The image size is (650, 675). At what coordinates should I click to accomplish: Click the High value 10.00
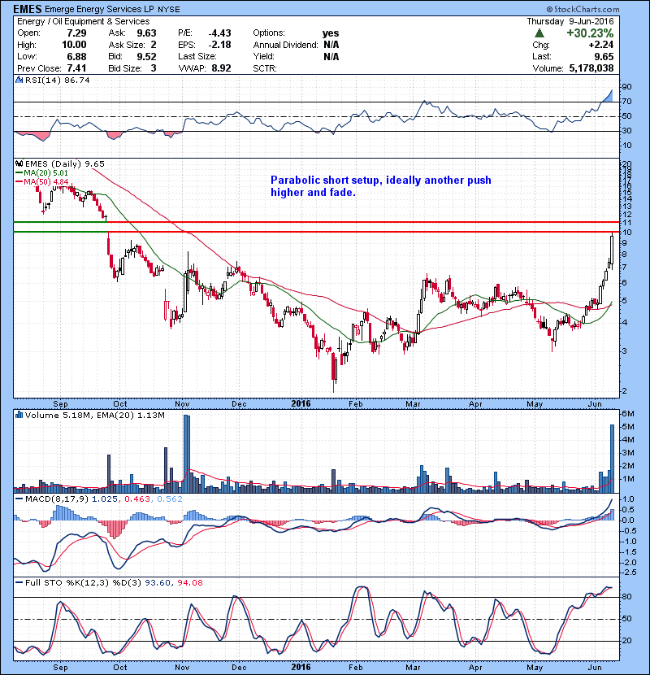[74, 45]
